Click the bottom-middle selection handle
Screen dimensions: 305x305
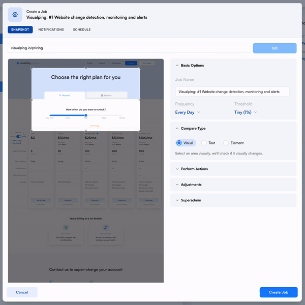[86, 131]
